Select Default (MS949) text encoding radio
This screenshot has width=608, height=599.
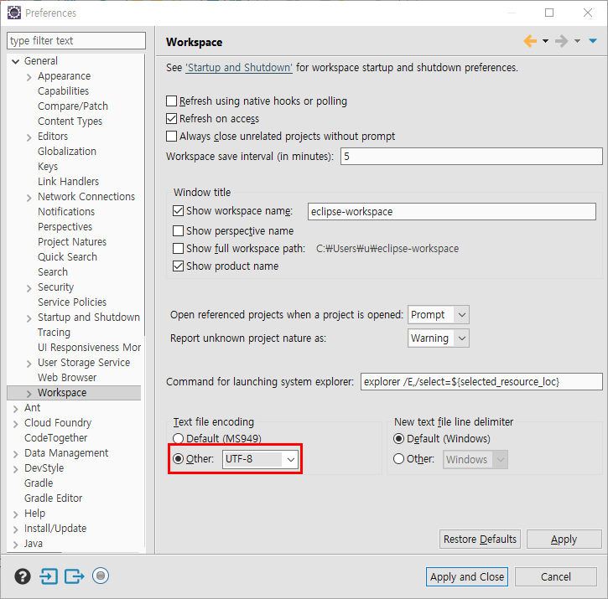(178, 439)
